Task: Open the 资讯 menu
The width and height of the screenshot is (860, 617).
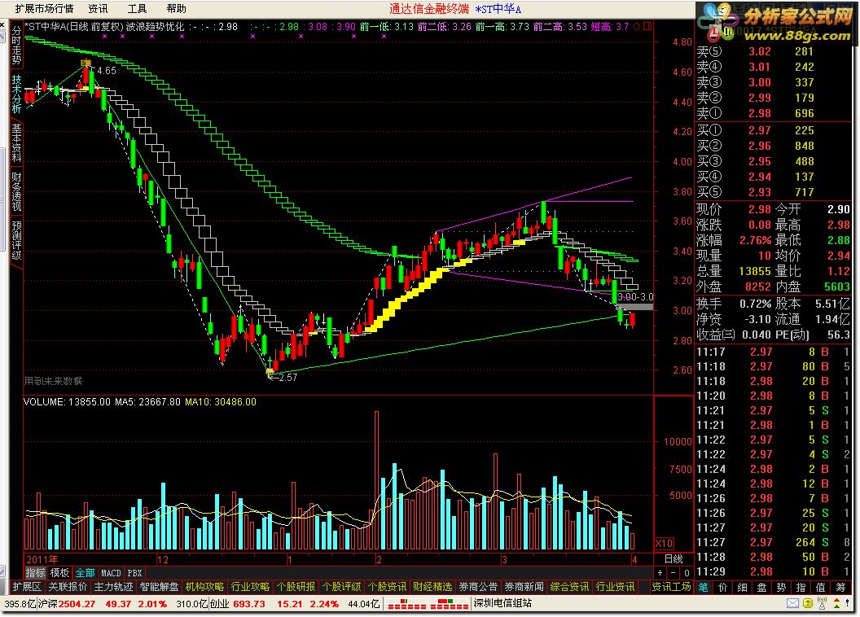Action: [x=99, y=9]
